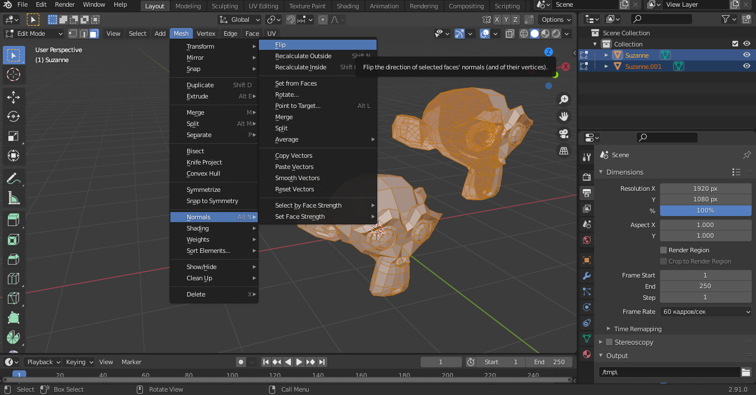This screenshot has height=395, width=756.
Task: Select the Move tool in the toolbar
Action: [x=13, y=96]
